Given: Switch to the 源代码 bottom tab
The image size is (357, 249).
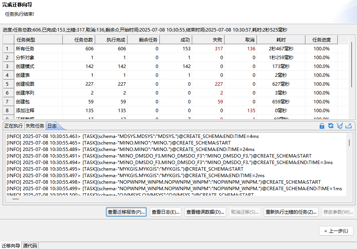Looking at the screenshot, I should click(x=30, y=246).
